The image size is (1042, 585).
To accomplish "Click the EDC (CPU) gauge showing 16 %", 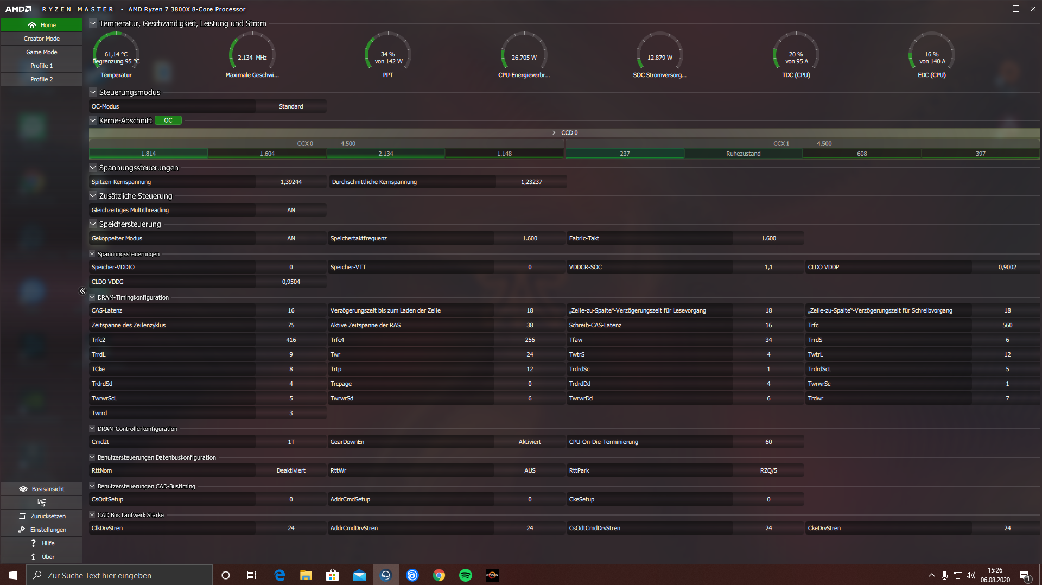I will (x=932, y=55).
